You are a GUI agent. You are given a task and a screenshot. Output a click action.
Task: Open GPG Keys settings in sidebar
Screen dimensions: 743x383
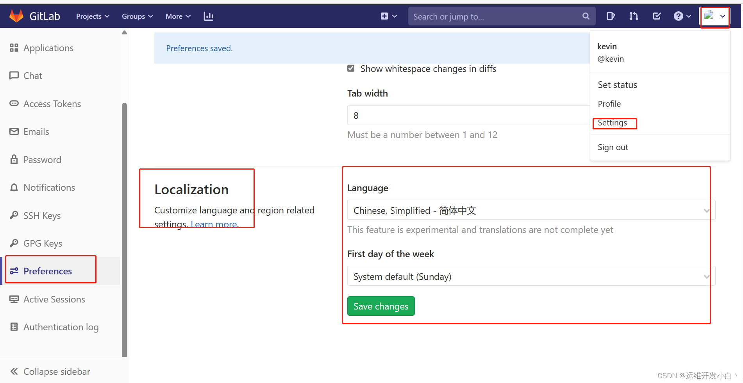coord(43,243)
